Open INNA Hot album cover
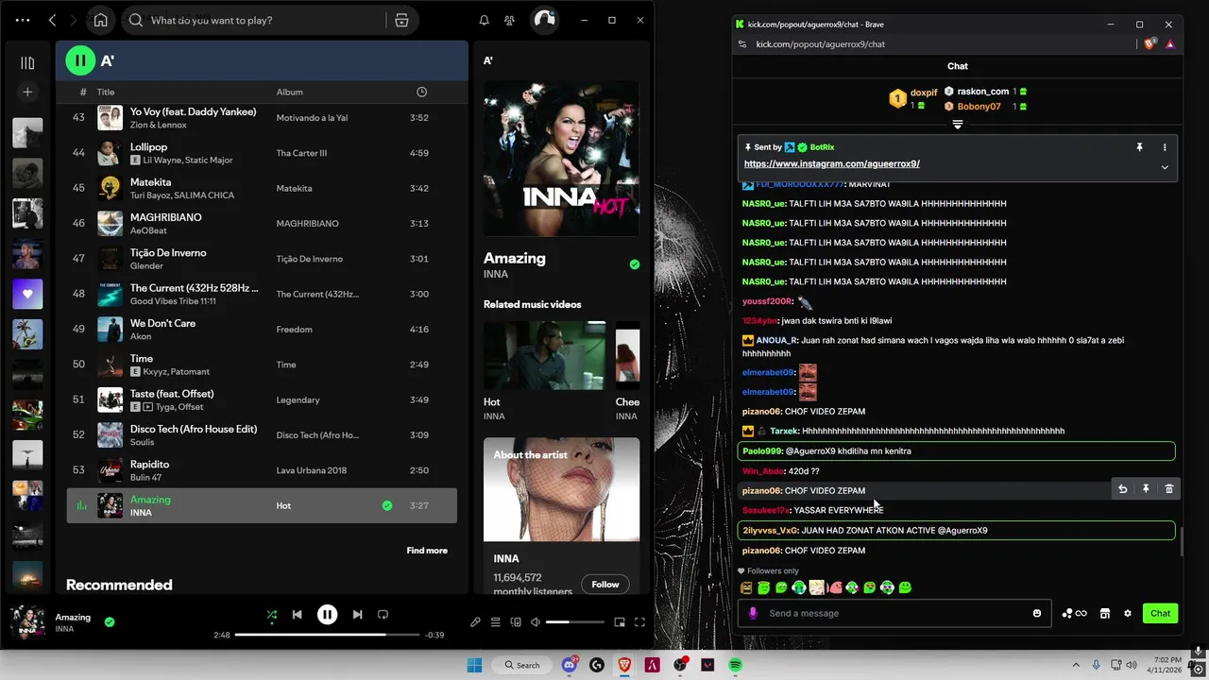The height and width of the screenshot is (680, 1209). 561,158
